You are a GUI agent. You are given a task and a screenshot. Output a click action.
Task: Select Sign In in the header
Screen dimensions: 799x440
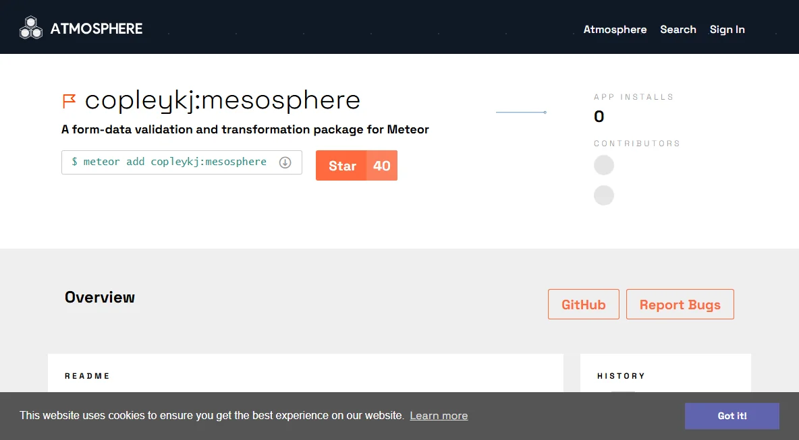[x=727, y=30]
